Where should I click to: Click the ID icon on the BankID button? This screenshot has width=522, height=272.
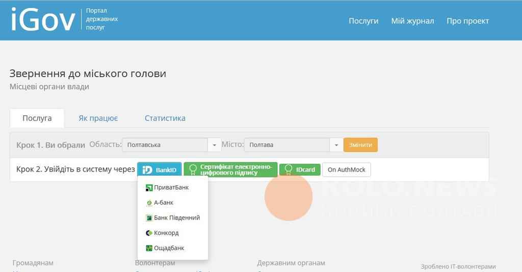pos(147,169)
